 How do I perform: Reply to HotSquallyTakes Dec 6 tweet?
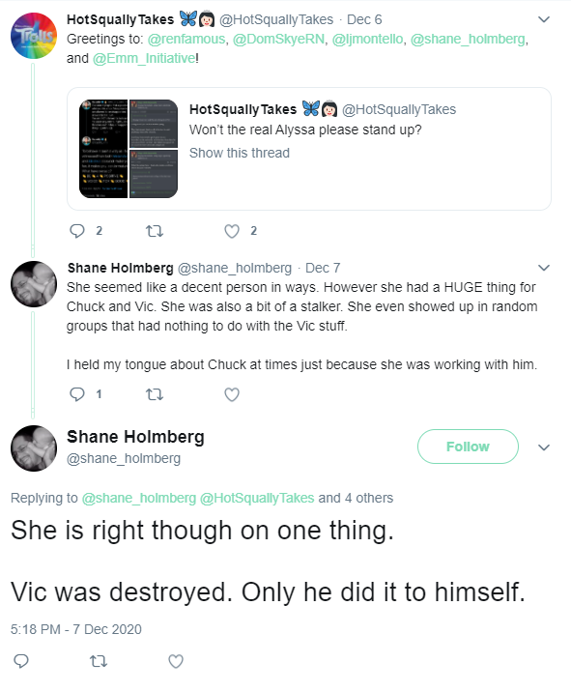pyautogui.click(x=77, y=231)
